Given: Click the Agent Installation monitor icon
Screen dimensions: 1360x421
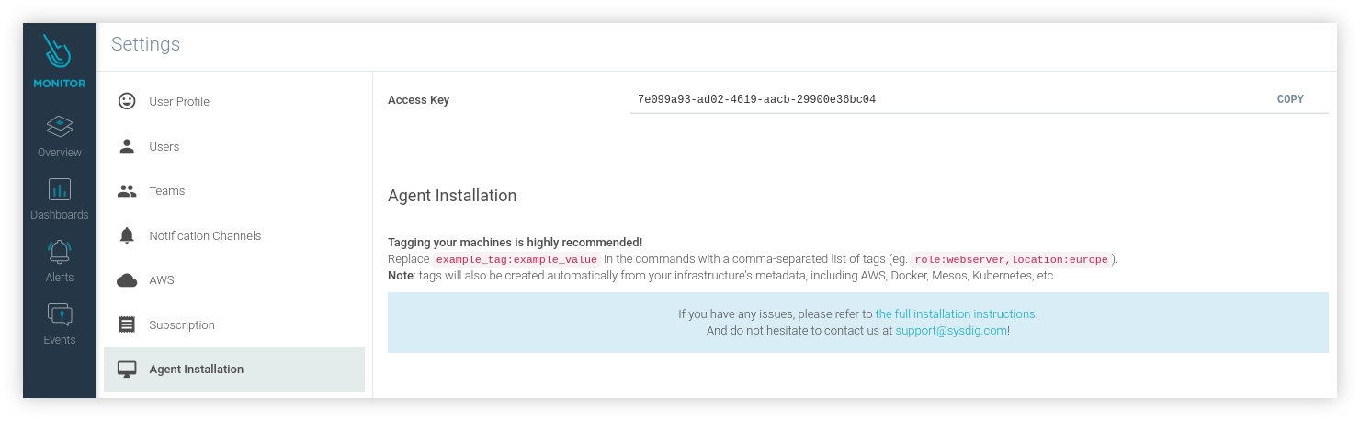Looking at the screenshot, I should [x=128, y=370].
